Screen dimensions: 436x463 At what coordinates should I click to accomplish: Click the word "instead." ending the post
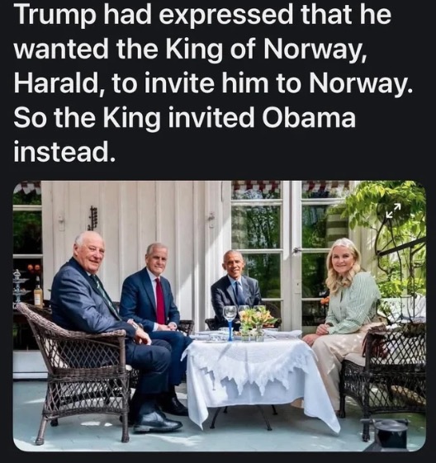(x=64, y=150)
